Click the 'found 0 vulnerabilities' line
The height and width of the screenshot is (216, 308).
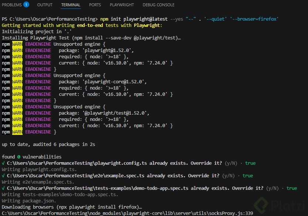tap(31, 157)
